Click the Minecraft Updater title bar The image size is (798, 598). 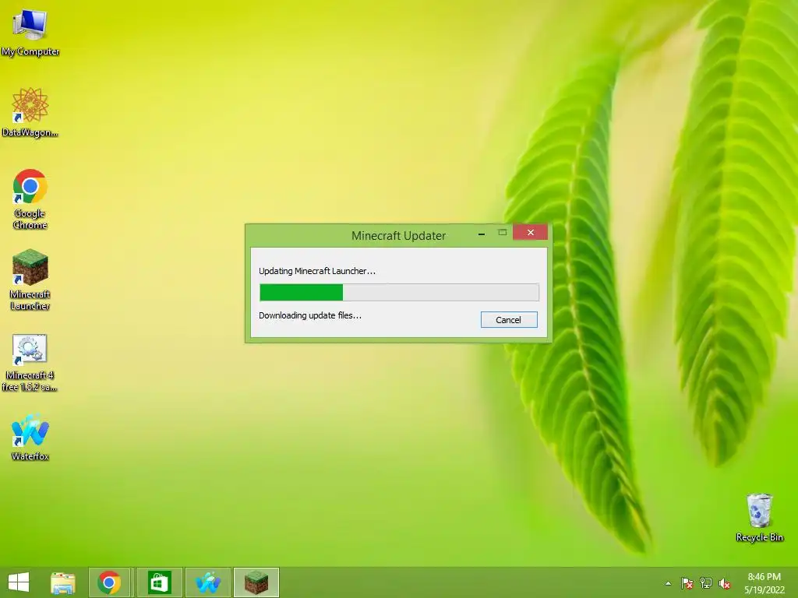point(398,235)
